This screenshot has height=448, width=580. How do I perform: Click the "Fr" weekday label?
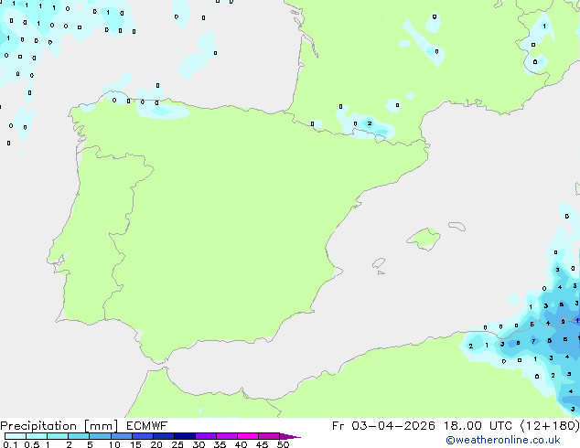click(x=338, y=426)
